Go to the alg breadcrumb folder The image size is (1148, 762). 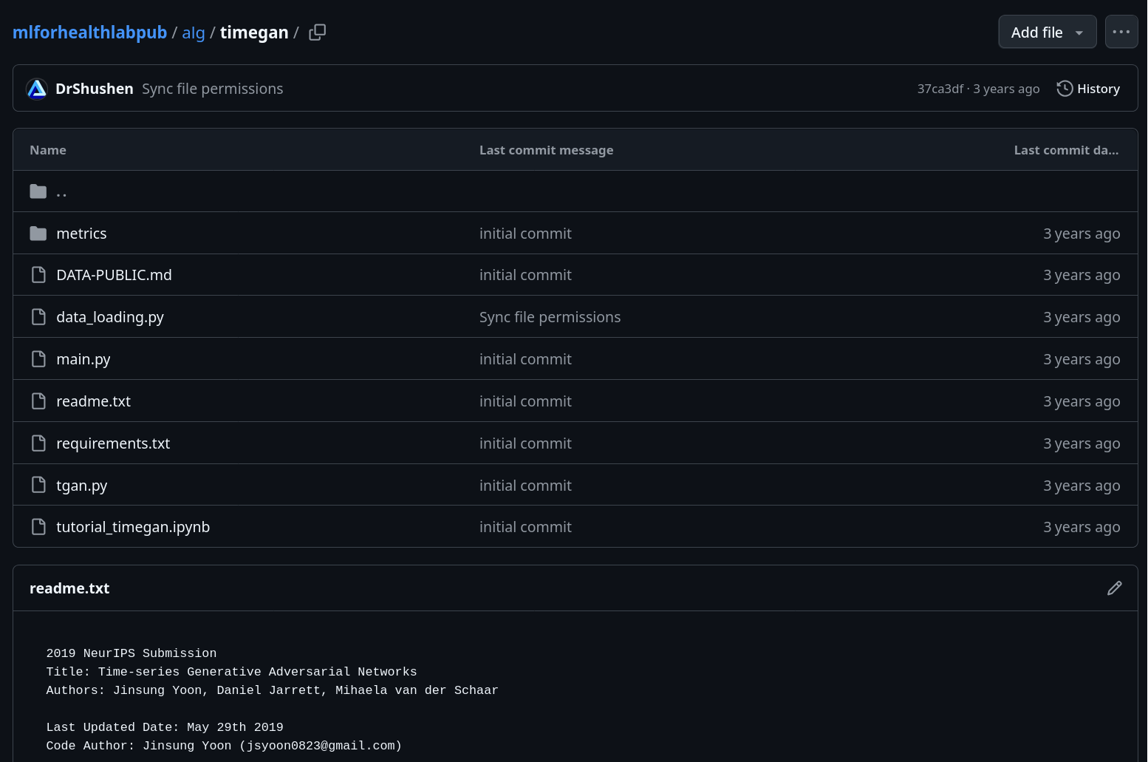(x=193, y=33)
